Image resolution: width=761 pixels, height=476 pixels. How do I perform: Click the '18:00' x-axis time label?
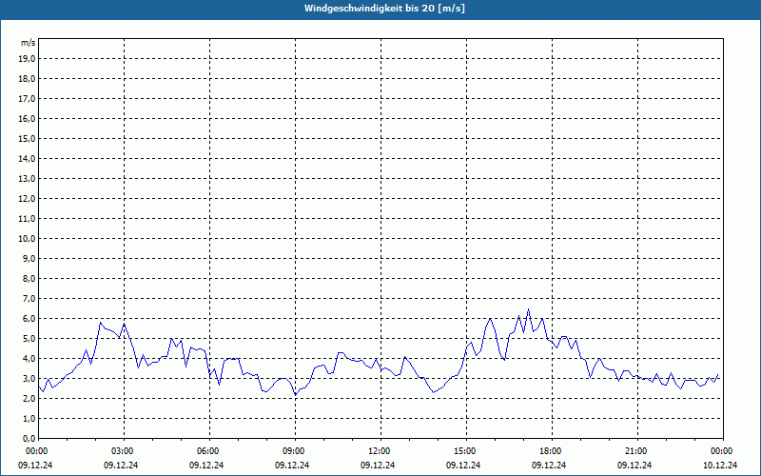(551, 451)
